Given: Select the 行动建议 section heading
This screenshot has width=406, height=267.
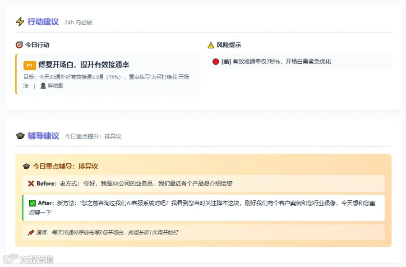Looking at the screenshot, I should [43, 22].
